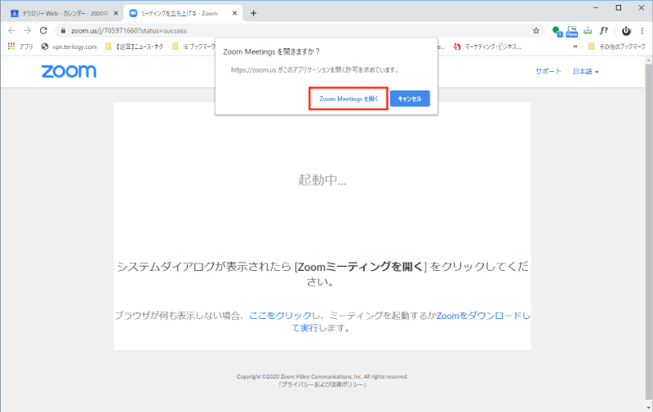653x412 pixels.
Task: Go forward to next page
Action: click(28, 30)
